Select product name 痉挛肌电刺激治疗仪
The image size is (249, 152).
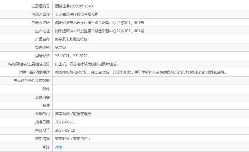click(x=71, y=39)
